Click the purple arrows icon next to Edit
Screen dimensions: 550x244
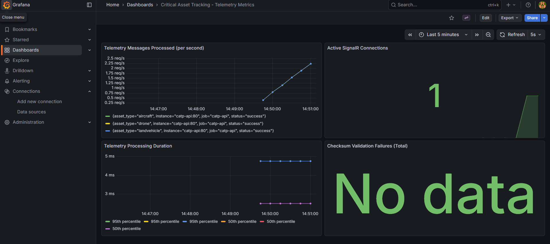[x=466, y=18]
